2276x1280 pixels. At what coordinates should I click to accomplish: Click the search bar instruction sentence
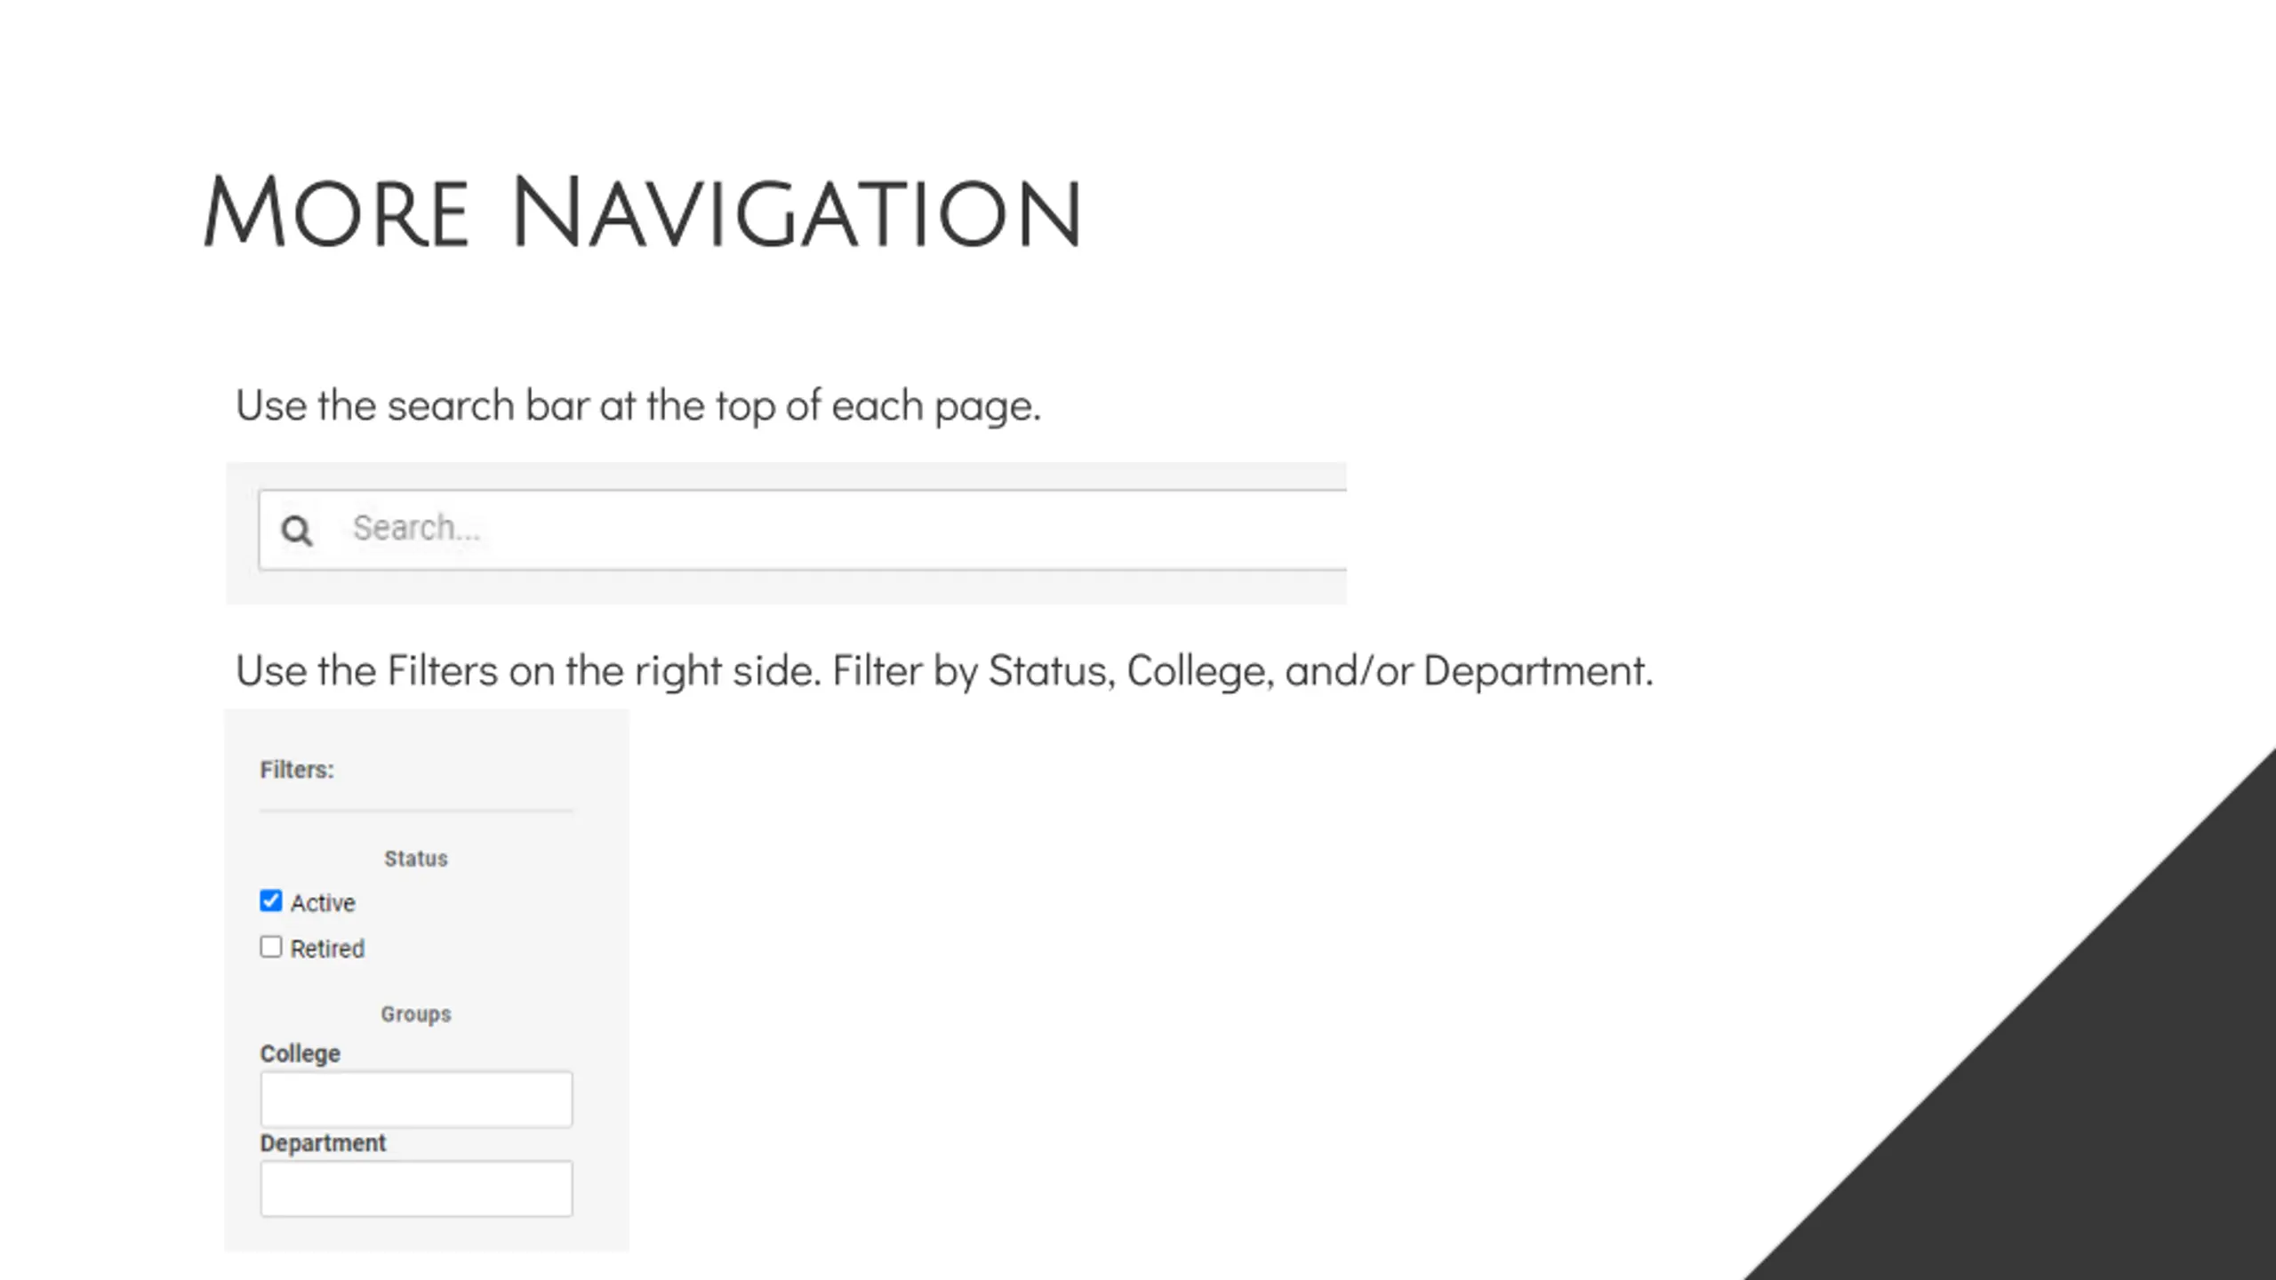click(x=637, y=406)
